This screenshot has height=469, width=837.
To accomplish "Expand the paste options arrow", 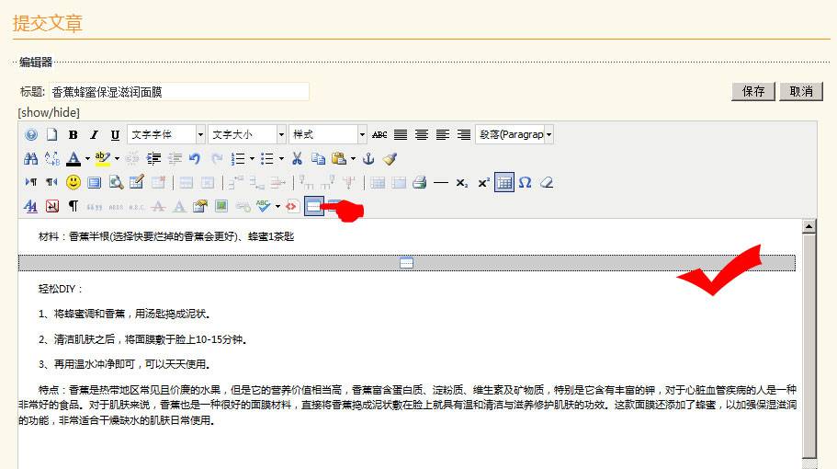I will point(353,159).
